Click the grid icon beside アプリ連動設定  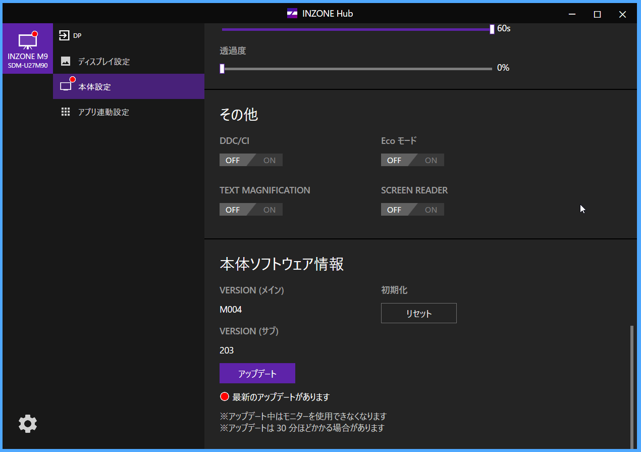pos(66,112)
